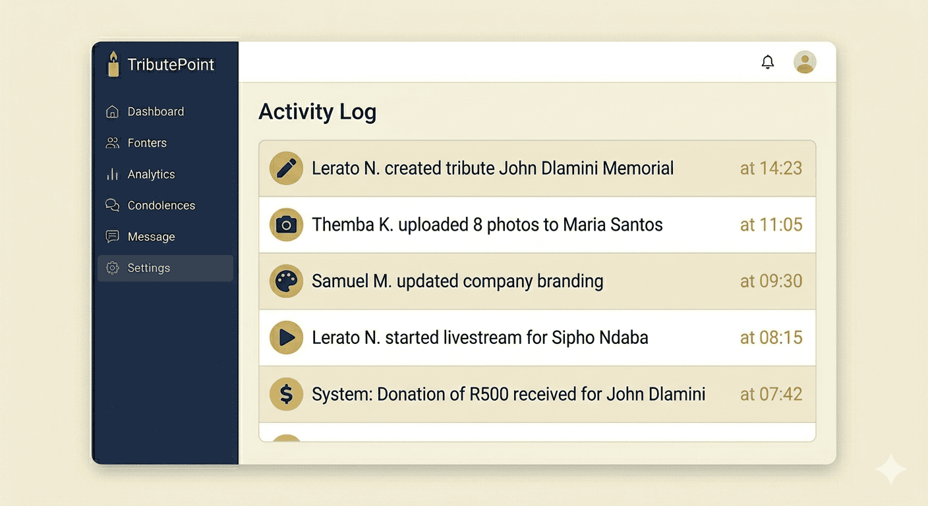Click the palette icon on the branding update
928x506 pixels.
coord(285,281)
